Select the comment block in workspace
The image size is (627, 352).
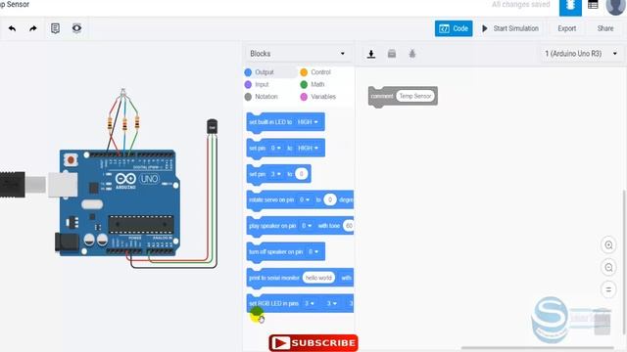click(x=381, y=97)
